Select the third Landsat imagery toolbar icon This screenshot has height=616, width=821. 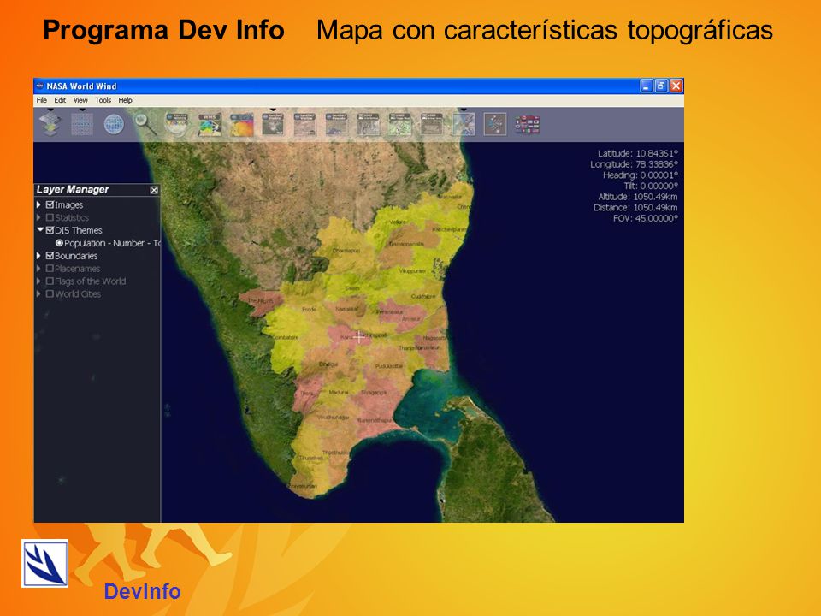337,124
